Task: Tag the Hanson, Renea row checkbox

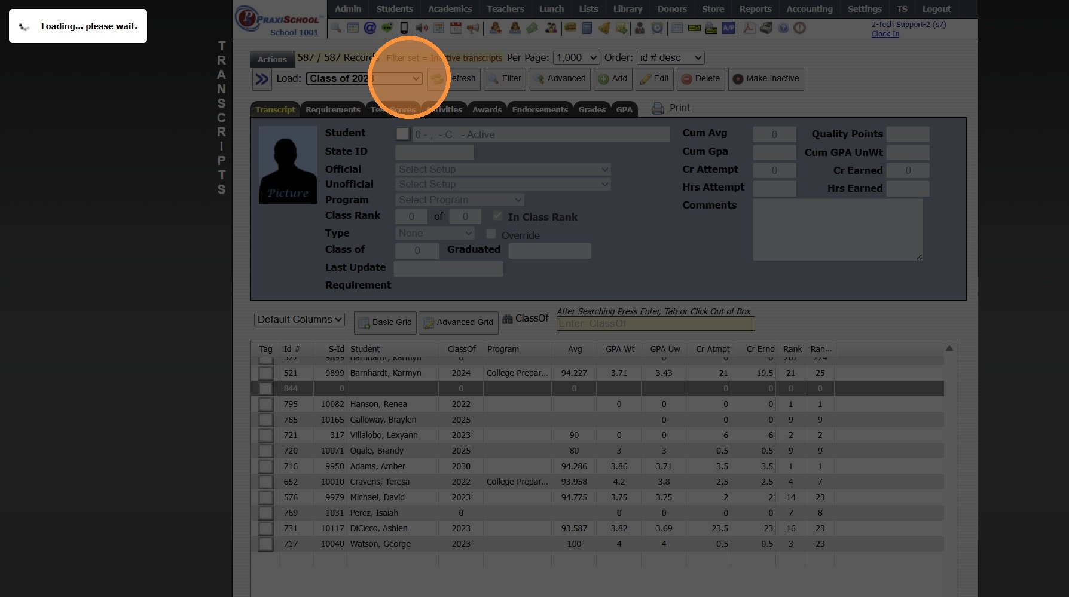Action: point(266,404)
